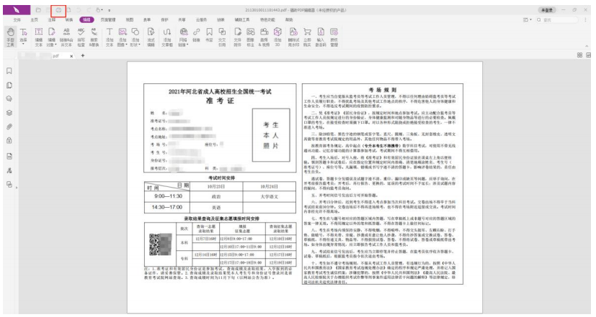Click the Cross Reference tool (交叉引用)
596x317 pixels.
[x=222, y=37]
